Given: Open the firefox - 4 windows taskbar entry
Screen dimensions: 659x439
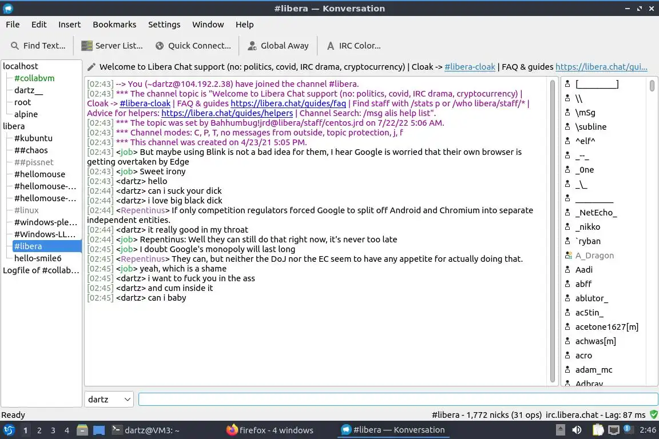Looking at the screenshot, I should tap(270, 430).
